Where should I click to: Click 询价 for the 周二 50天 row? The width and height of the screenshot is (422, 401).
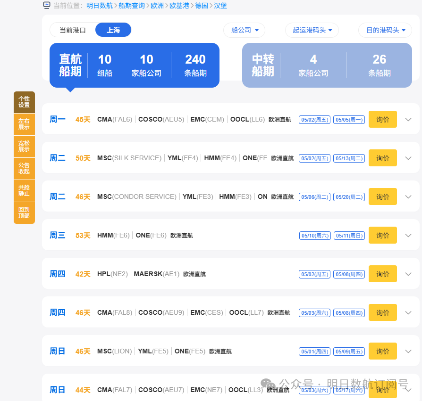383,158
